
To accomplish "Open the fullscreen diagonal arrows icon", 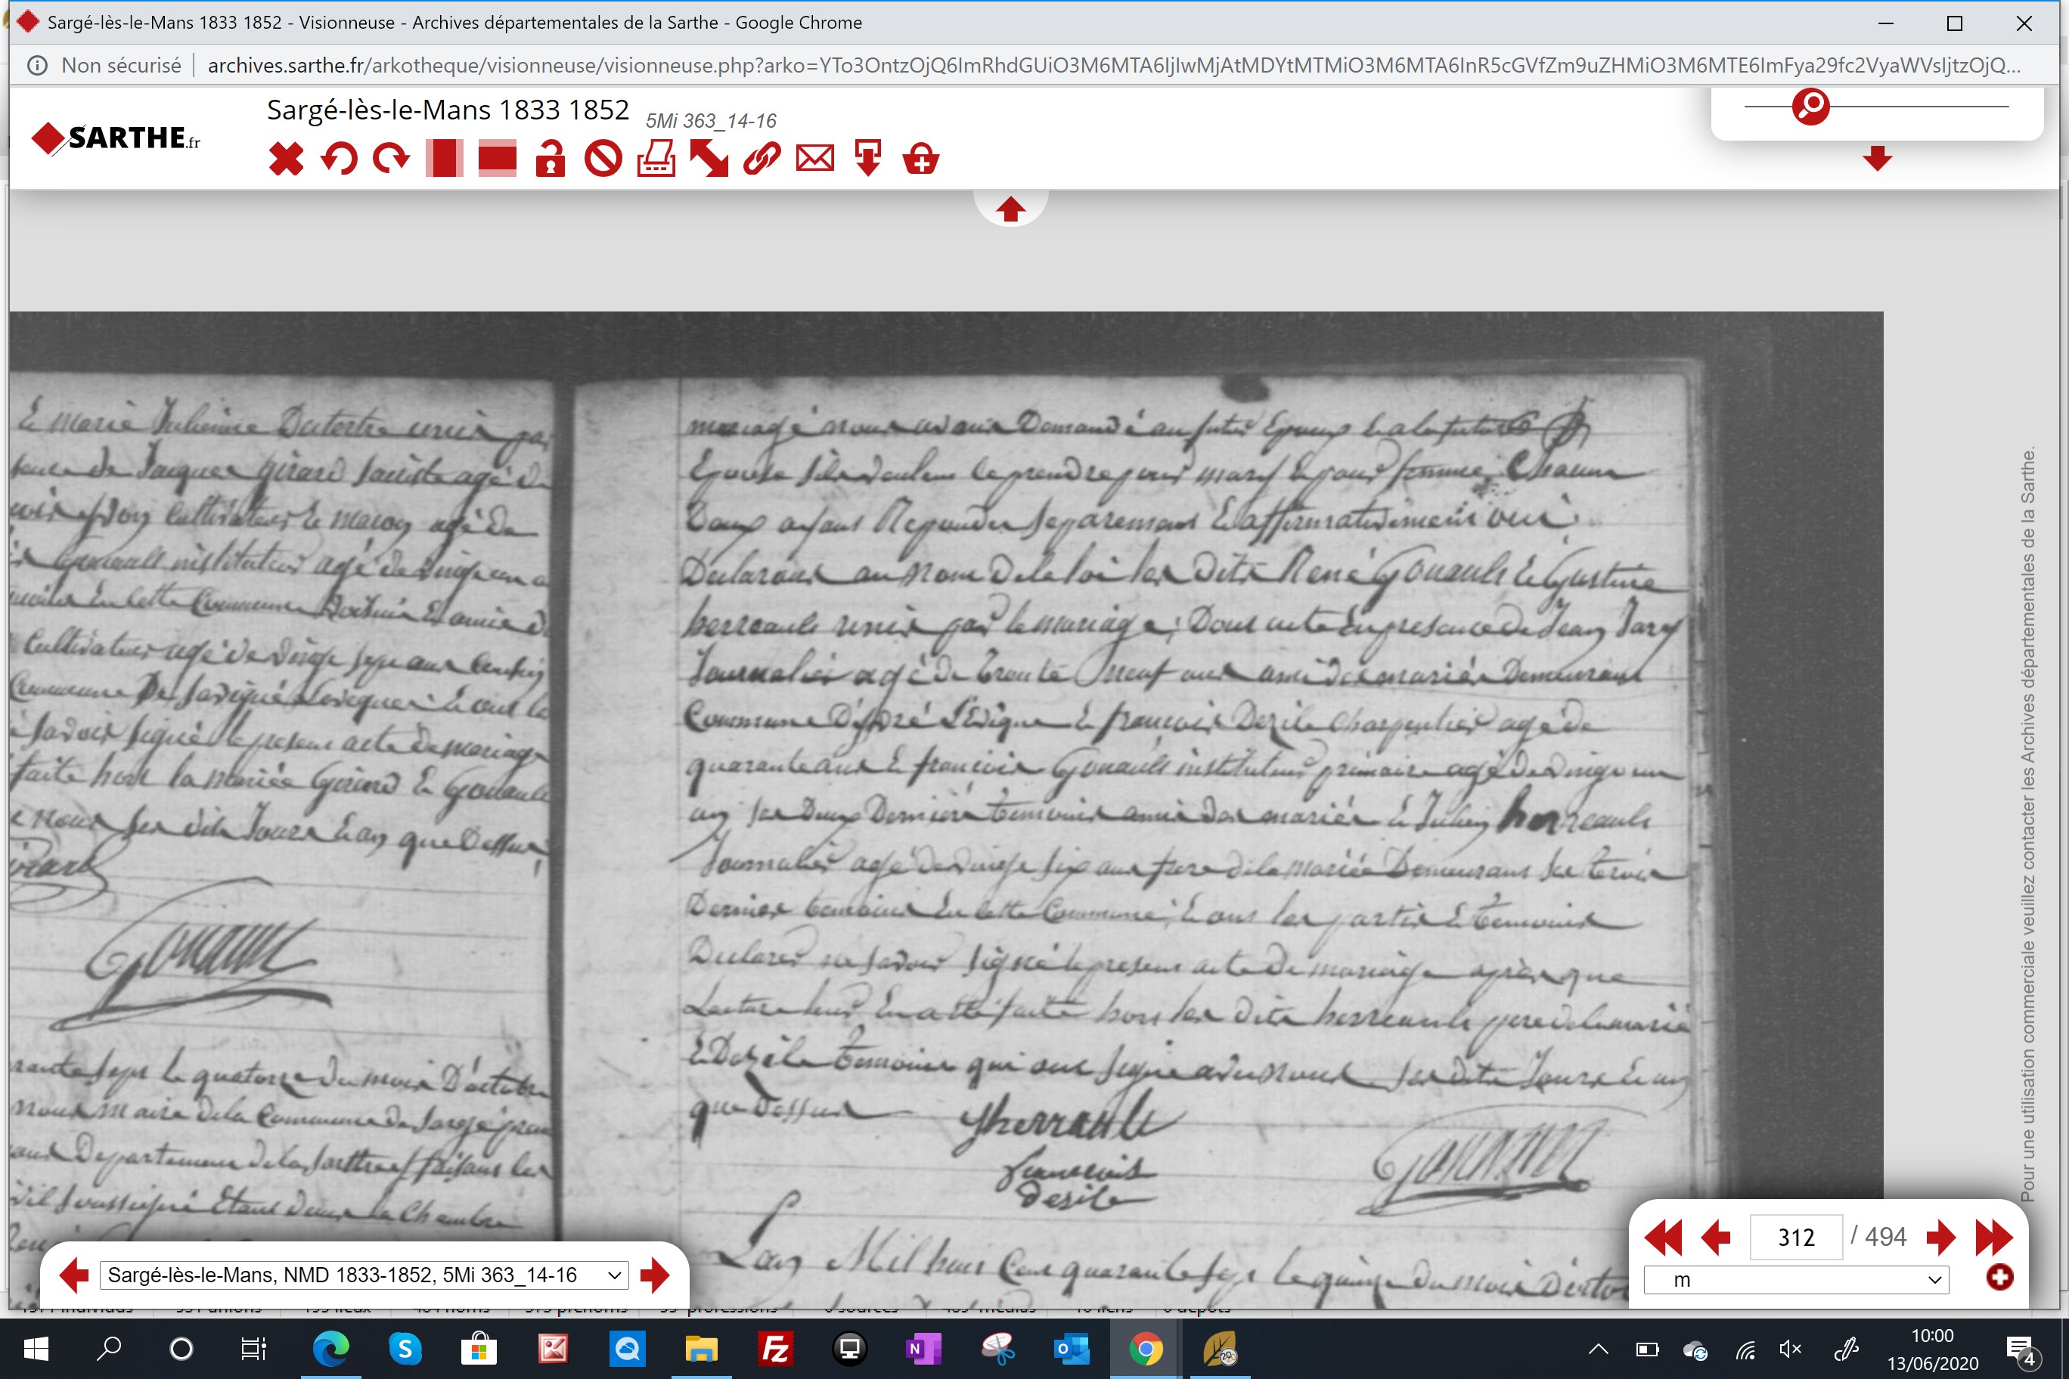I will click(x=709, y=160).
